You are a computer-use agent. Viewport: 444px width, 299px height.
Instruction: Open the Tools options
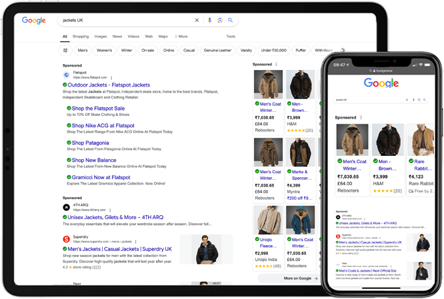231,37
